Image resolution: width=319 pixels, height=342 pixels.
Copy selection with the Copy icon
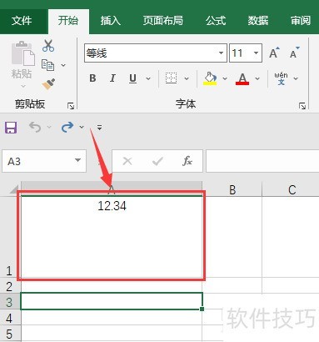pyautogui.click(x=47, y=65)
